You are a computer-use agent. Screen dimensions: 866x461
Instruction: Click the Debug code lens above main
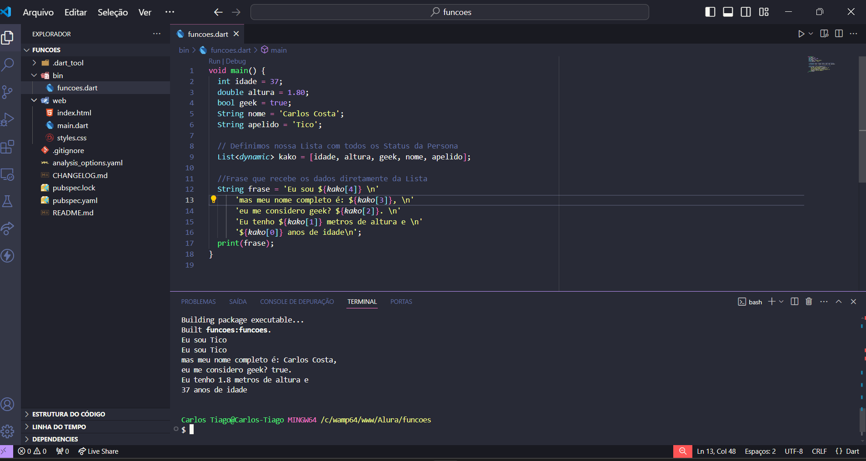(x=236, y=61)
